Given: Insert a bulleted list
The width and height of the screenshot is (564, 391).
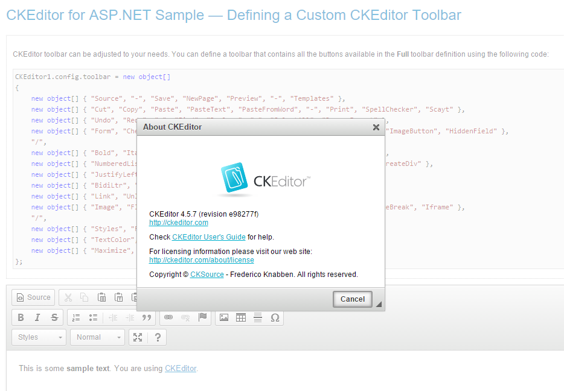Looking at the screenshot, I should pos(94,317).
